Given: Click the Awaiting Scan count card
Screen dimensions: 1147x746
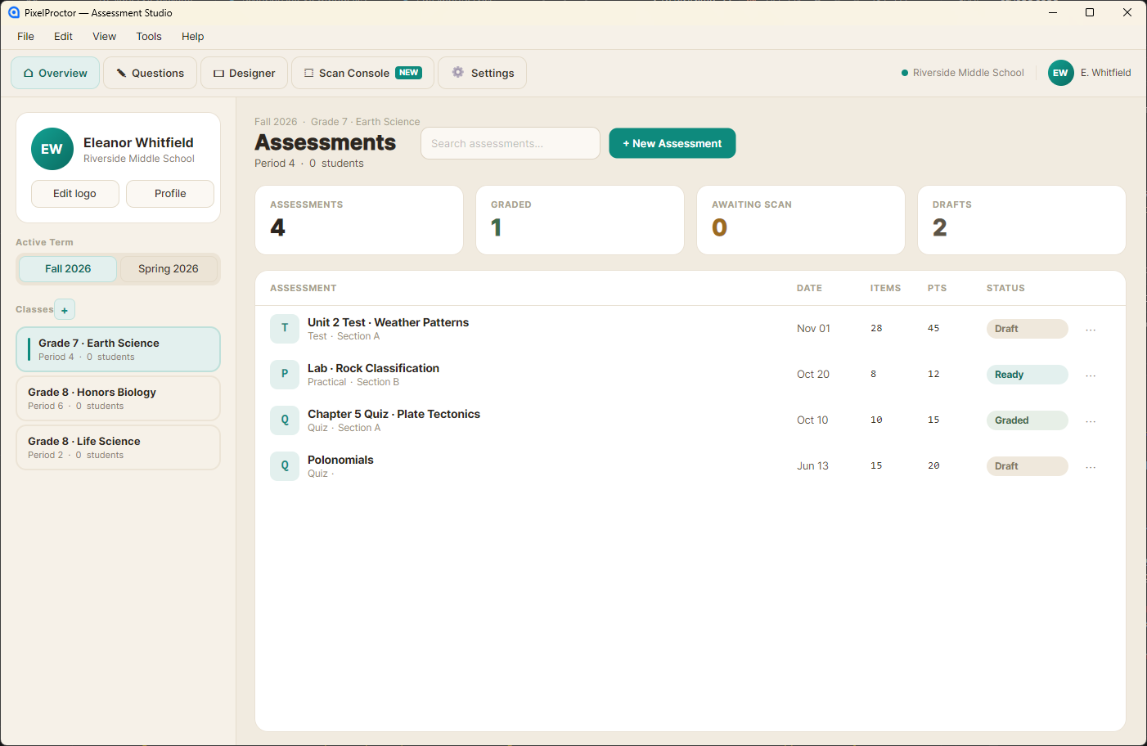Looking at the screenshot, I should point(801,220).
